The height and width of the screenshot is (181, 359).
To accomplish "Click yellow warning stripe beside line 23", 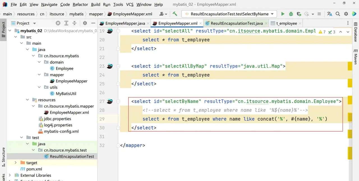I will [x=350, y=66].
